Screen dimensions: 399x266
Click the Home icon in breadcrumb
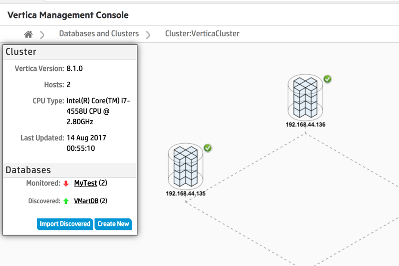coord(29,34)
